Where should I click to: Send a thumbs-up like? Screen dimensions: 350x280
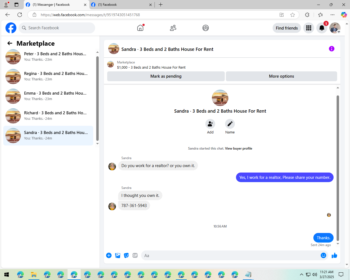[334, 255]
